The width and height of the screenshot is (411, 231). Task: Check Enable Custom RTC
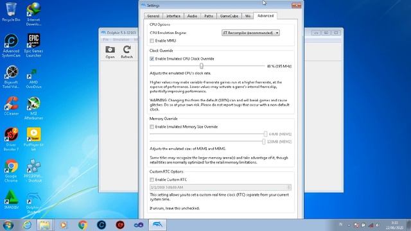point(152,180)
